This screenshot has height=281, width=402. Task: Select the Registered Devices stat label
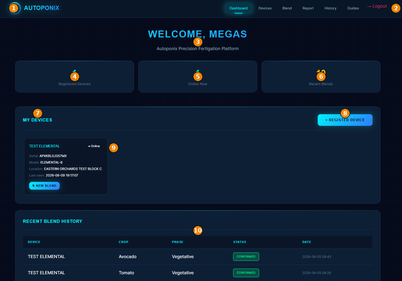[x=75, y=84]
